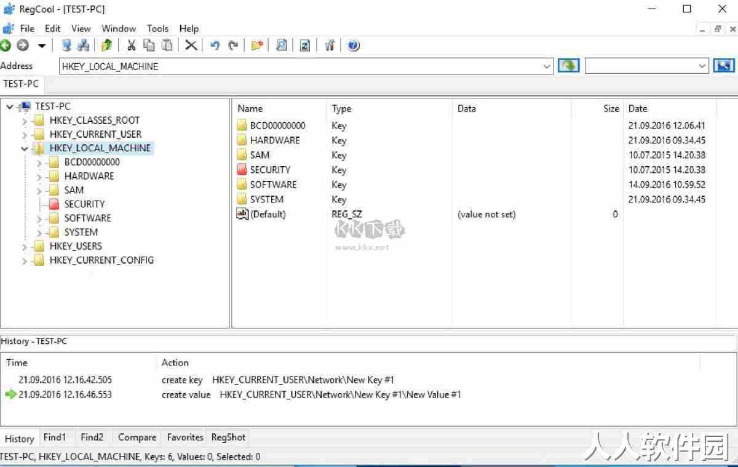Click the Copy toolbar icon
This screenshot has width=738, height=467.
point(149,45)
